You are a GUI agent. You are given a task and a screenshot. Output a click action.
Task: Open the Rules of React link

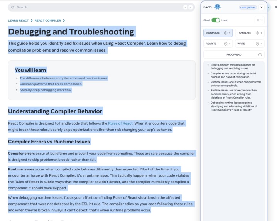(120, 123)
